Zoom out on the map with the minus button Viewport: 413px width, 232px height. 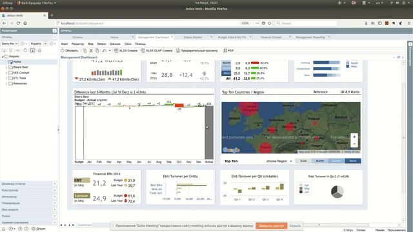pos(354,144)
